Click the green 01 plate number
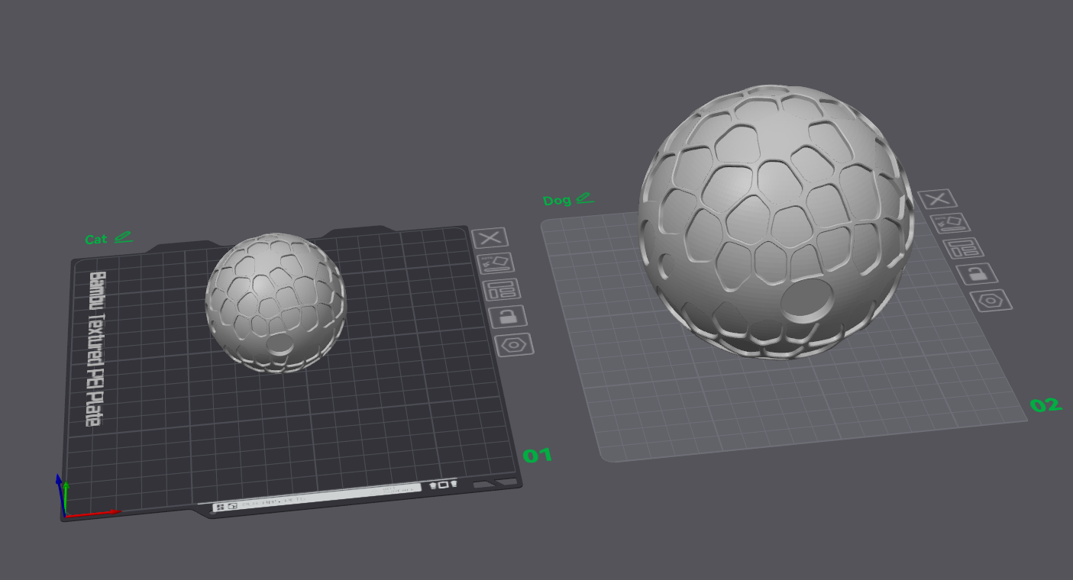The image size is (1073, 580). (x=537, y=456)
